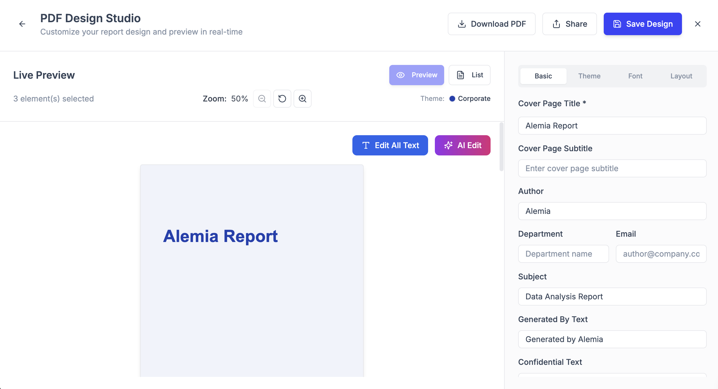Viewport: 718px width, 389px height.
Task: Zoom out of the live preview
Action: pyautogui.click(x=262, y=99)
